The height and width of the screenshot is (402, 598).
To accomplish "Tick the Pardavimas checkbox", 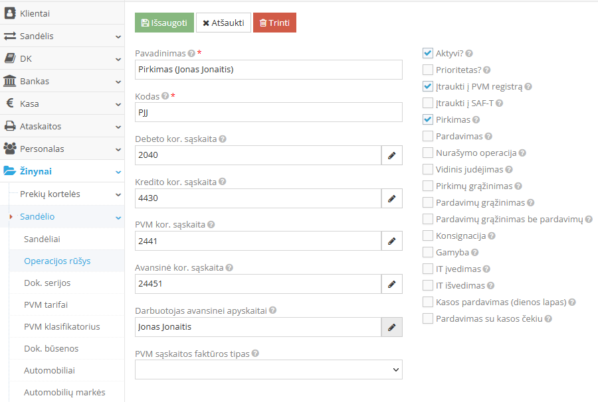I will point(428,136).
